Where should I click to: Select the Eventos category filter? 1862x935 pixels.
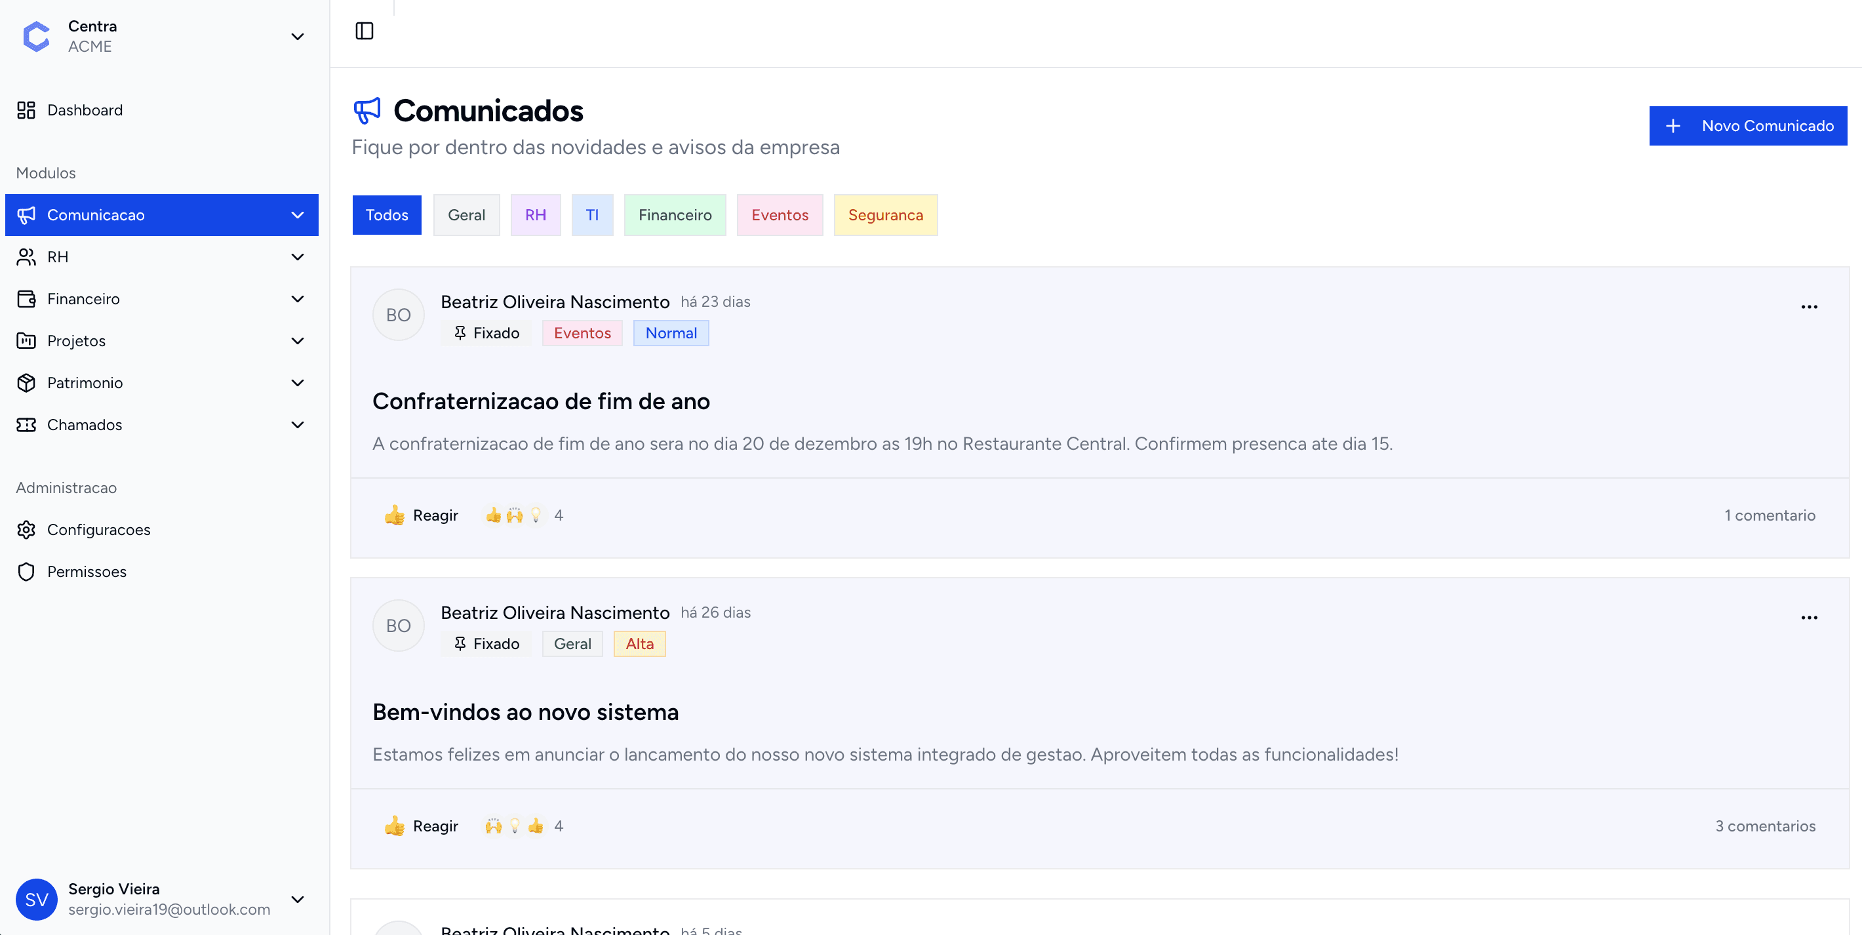[779, 215]
